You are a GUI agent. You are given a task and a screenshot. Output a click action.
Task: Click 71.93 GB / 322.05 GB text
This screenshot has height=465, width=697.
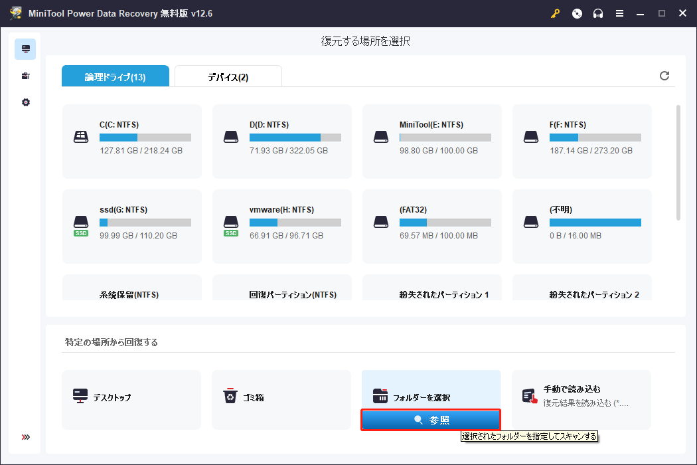click(289, 150)
